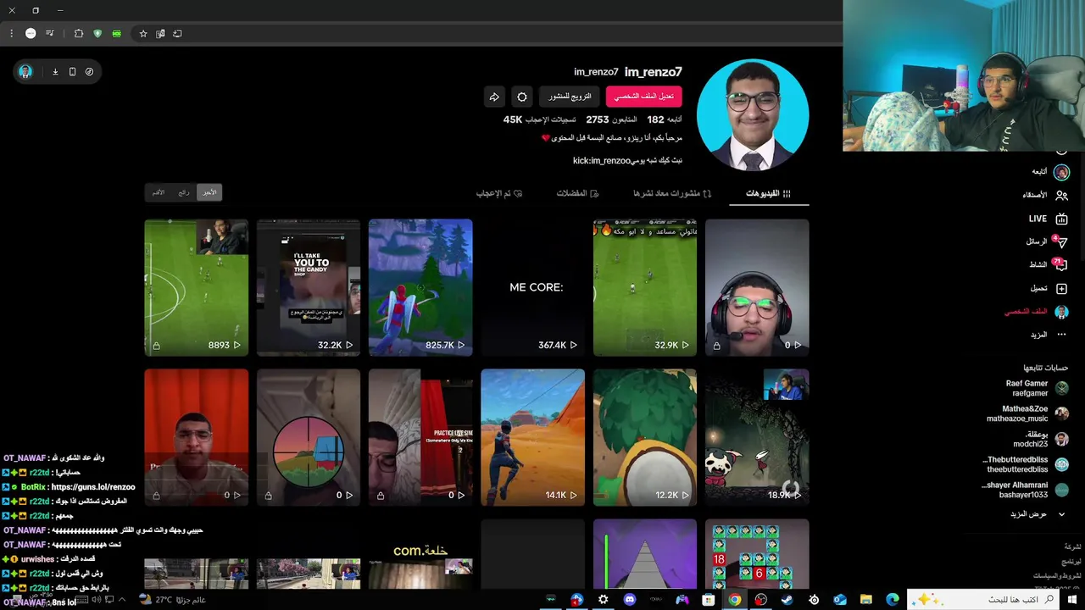
Task: Open the Videos tab
Action: point(769,193)
